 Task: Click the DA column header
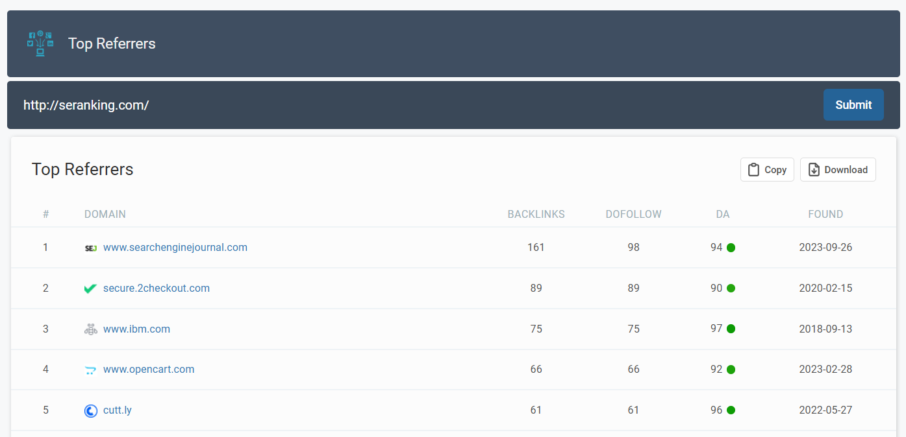[x=723, y=214]
